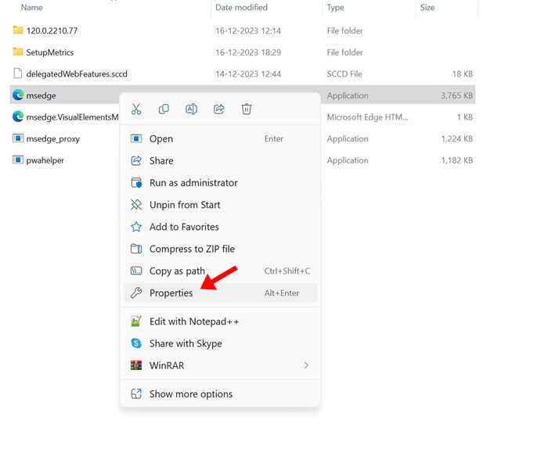Choose Share from the context menu
Image resolution: width=548 pixels, height=456 pixels.
pyautogui.click(x=220, y=160)
